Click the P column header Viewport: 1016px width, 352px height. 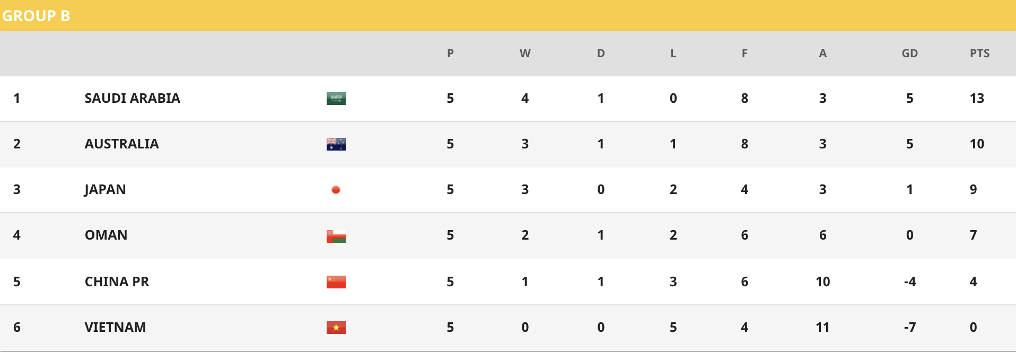[x=450, y=53]
